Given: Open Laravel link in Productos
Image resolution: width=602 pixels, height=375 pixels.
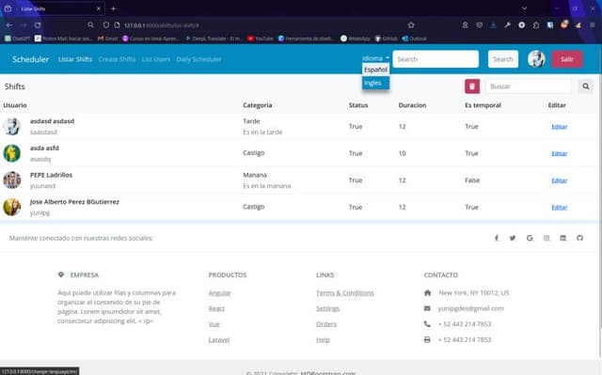Looking at the screenshot, I should click(219, 339).
